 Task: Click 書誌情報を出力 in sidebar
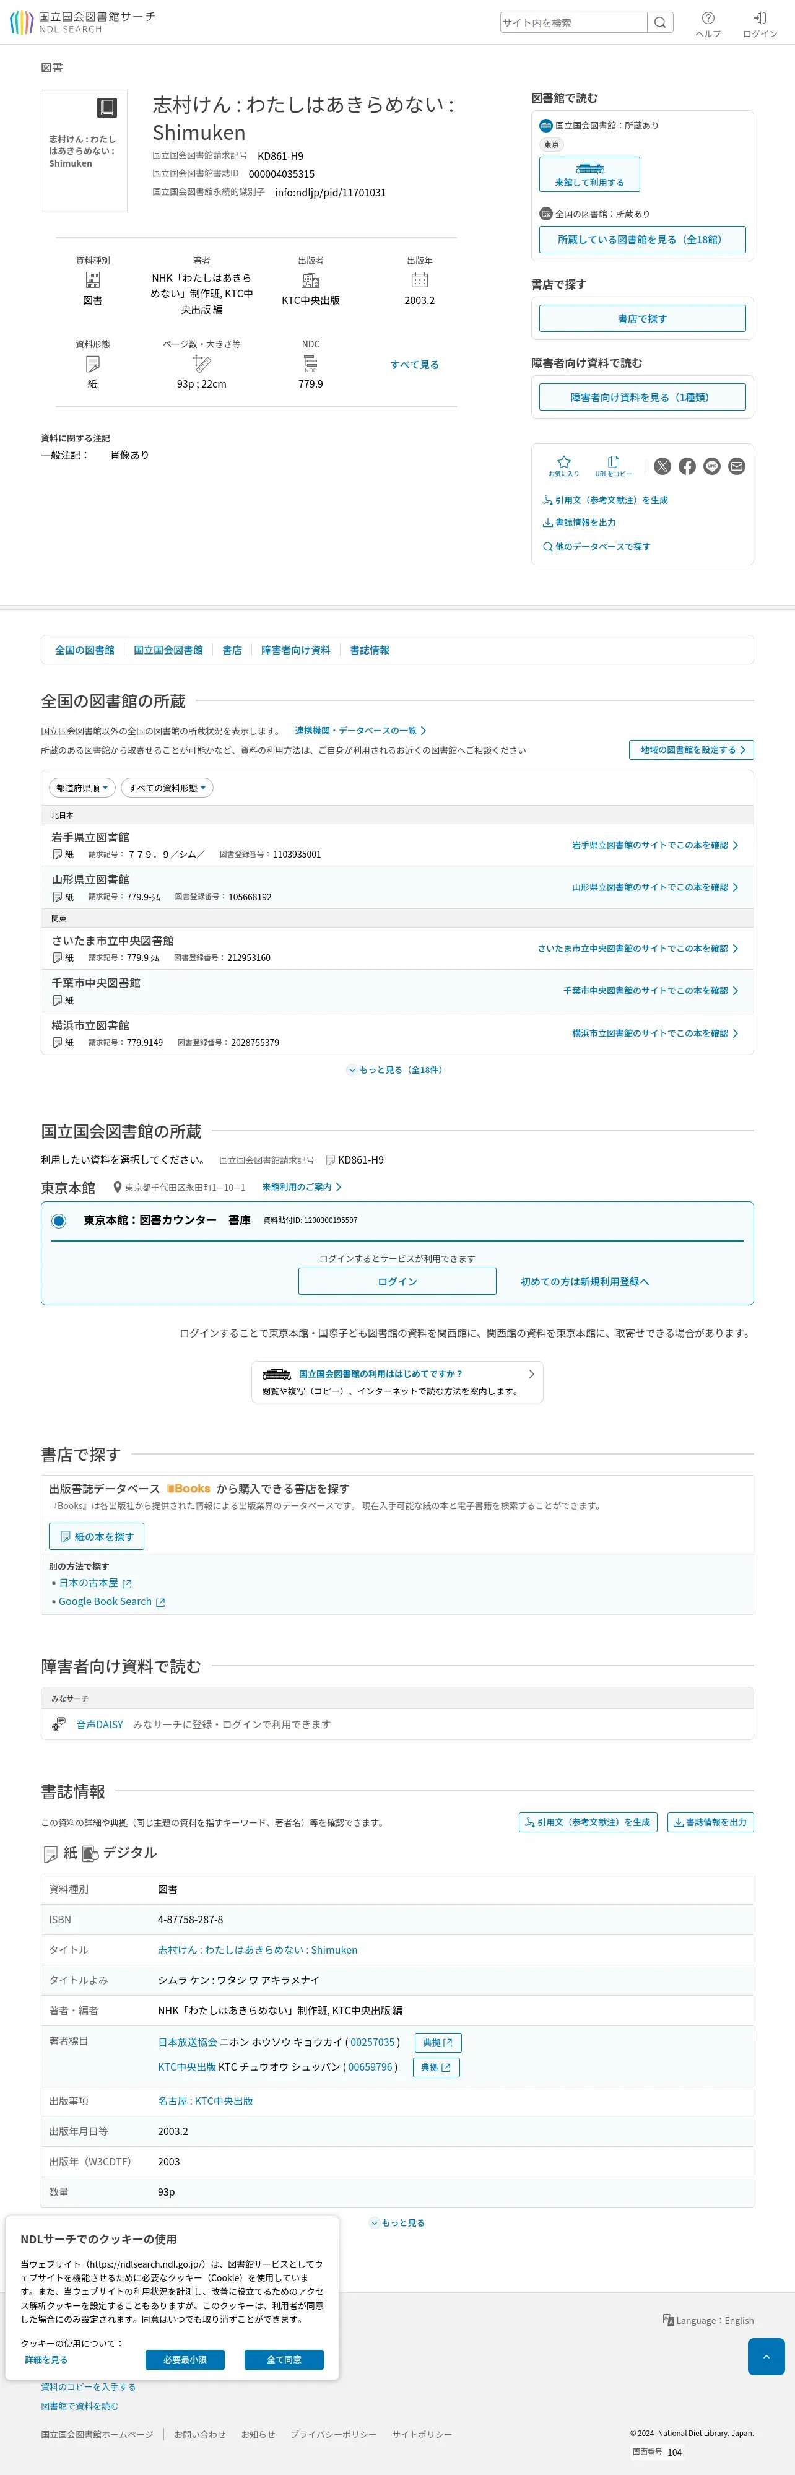579,523
